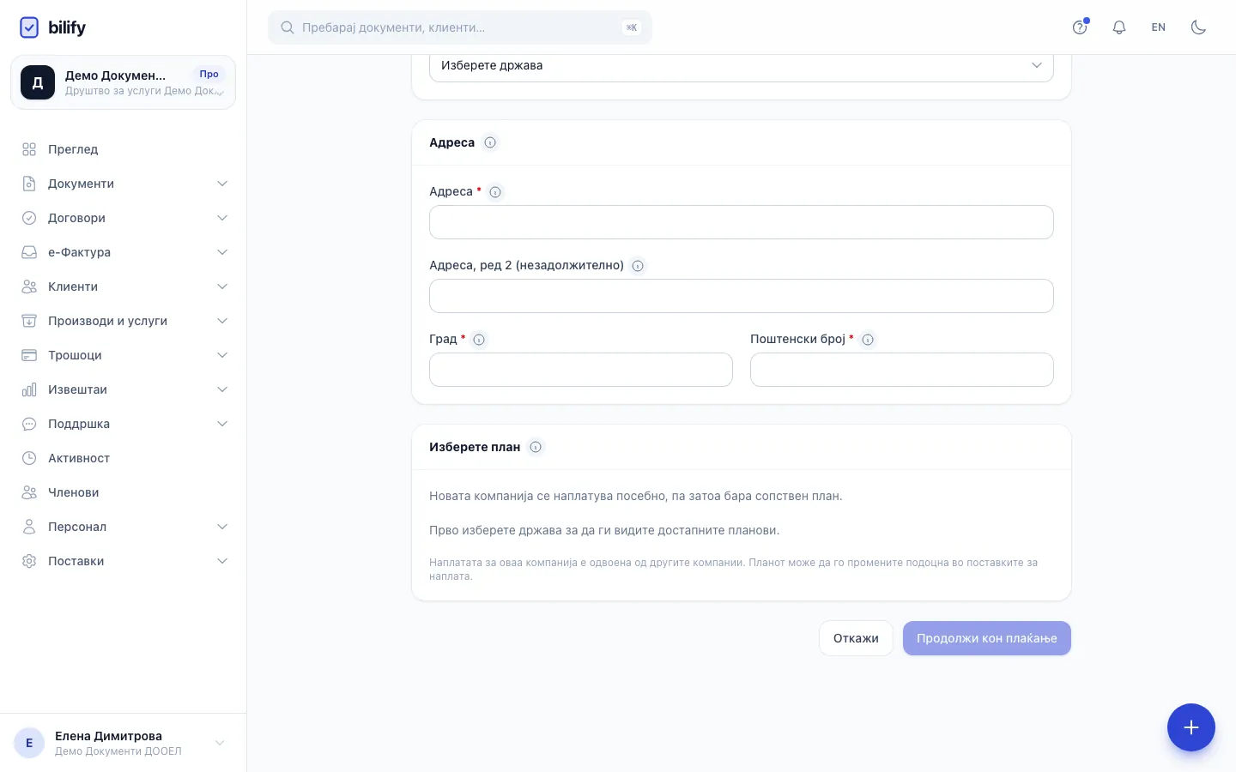Click the blue plus floating button

[1191, 727]
